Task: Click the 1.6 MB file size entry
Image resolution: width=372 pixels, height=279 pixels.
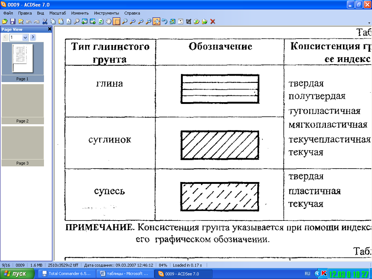Action: pyautogui.click(x=36, y=265)
